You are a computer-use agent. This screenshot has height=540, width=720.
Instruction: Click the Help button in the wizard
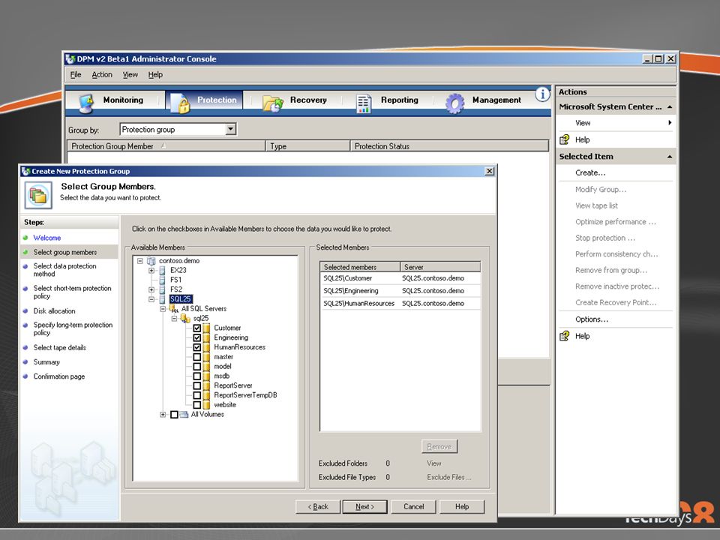click(x=462, y=507)
